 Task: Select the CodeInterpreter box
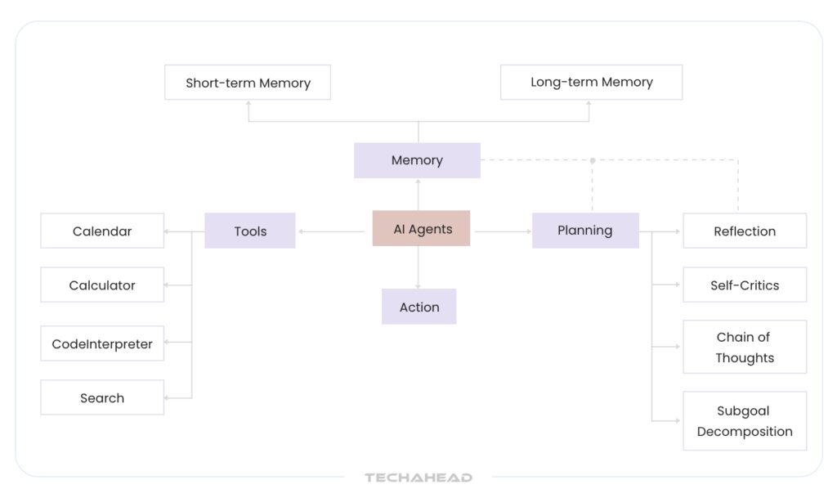(102, 343)
